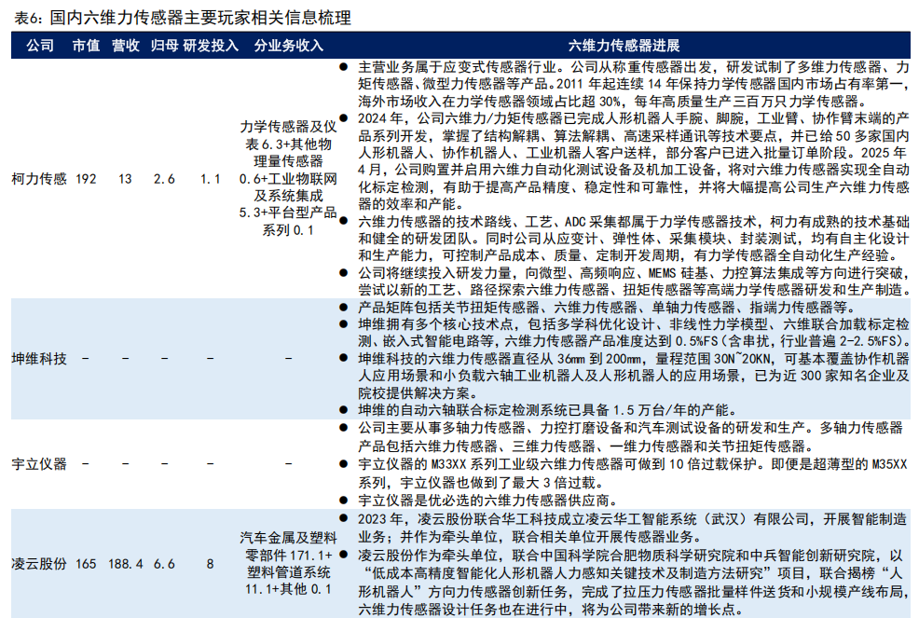Click the line starting '宇立仪器的M33XX系列工业级'
The height and width of the screenshot is (618, 919).
pos(634,464)
